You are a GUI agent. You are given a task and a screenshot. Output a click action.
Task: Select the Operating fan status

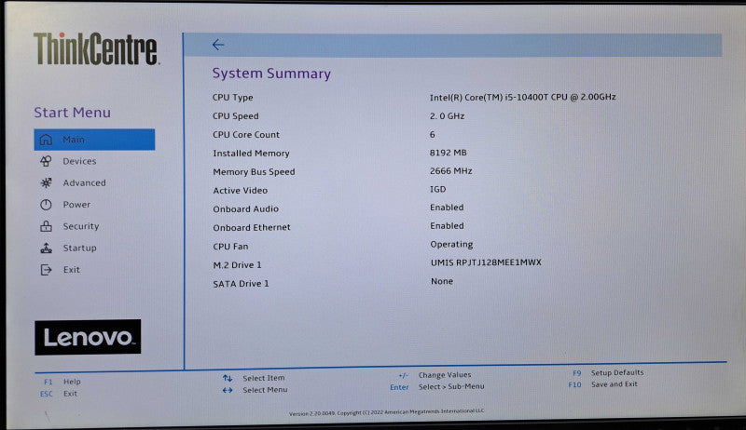point(451,245)
